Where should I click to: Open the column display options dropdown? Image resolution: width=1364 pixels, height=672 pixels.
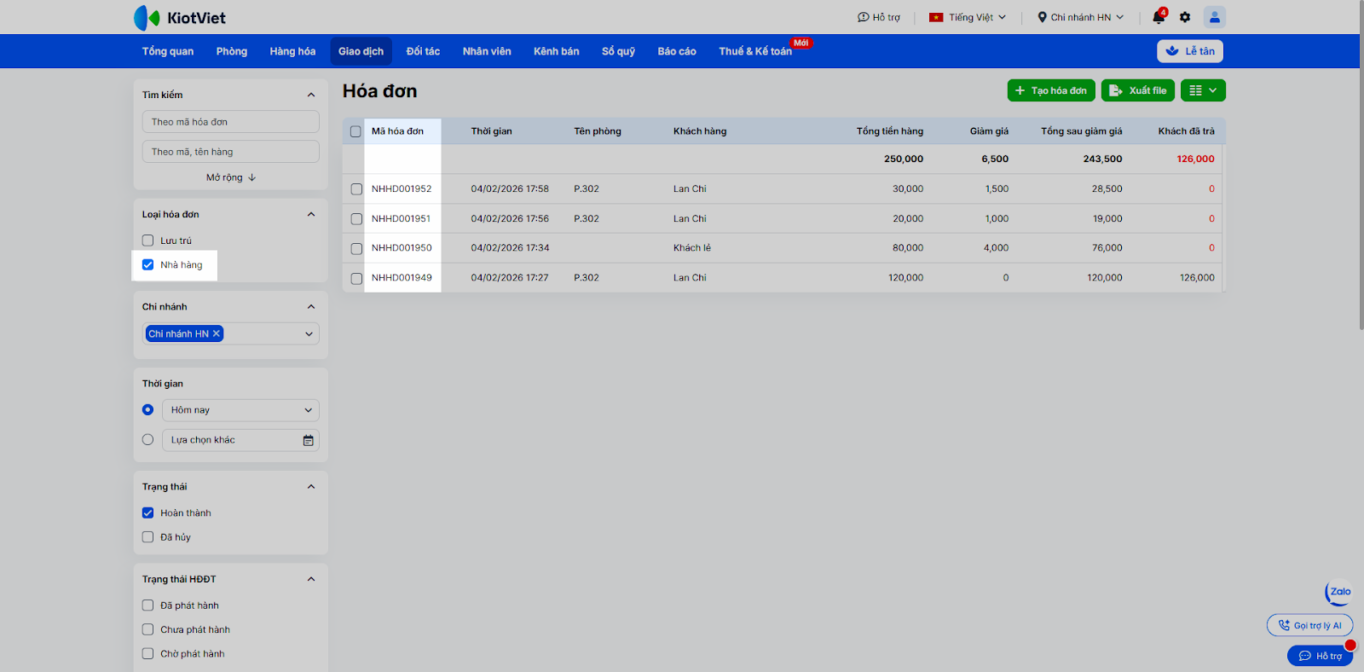pyautogui.click(x=1203, y=90)
